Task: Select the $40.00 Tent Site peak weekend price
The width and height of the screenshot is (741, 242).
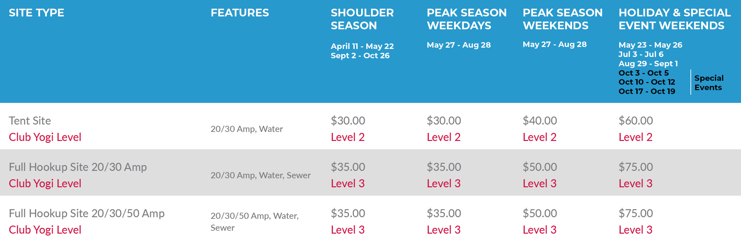Action: [540, 121]
